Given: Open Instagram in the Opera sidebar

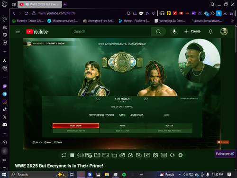Looking at the screenshot, I should tap(5, 102).
